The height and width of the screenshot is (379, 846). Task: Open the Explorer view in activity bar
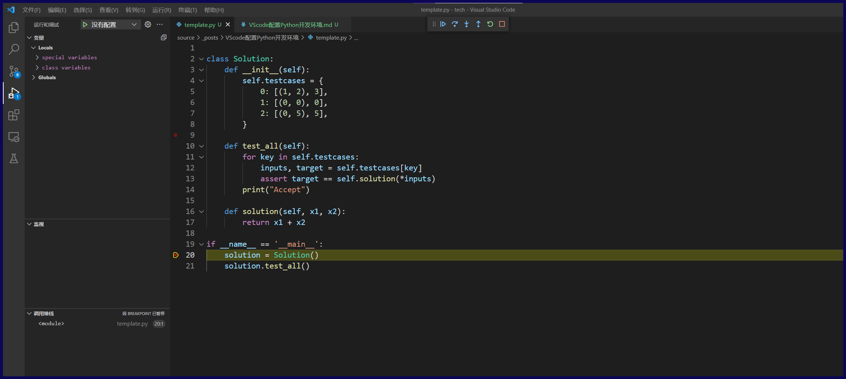[14, 28]
